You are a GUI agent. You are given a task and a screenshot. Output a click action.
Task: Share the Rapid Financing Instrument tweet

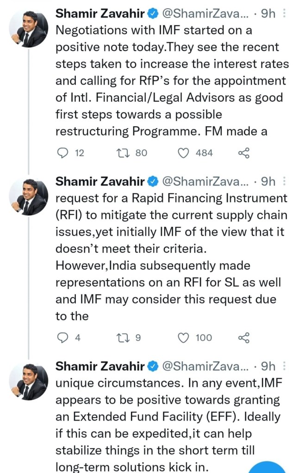point(244,338)
